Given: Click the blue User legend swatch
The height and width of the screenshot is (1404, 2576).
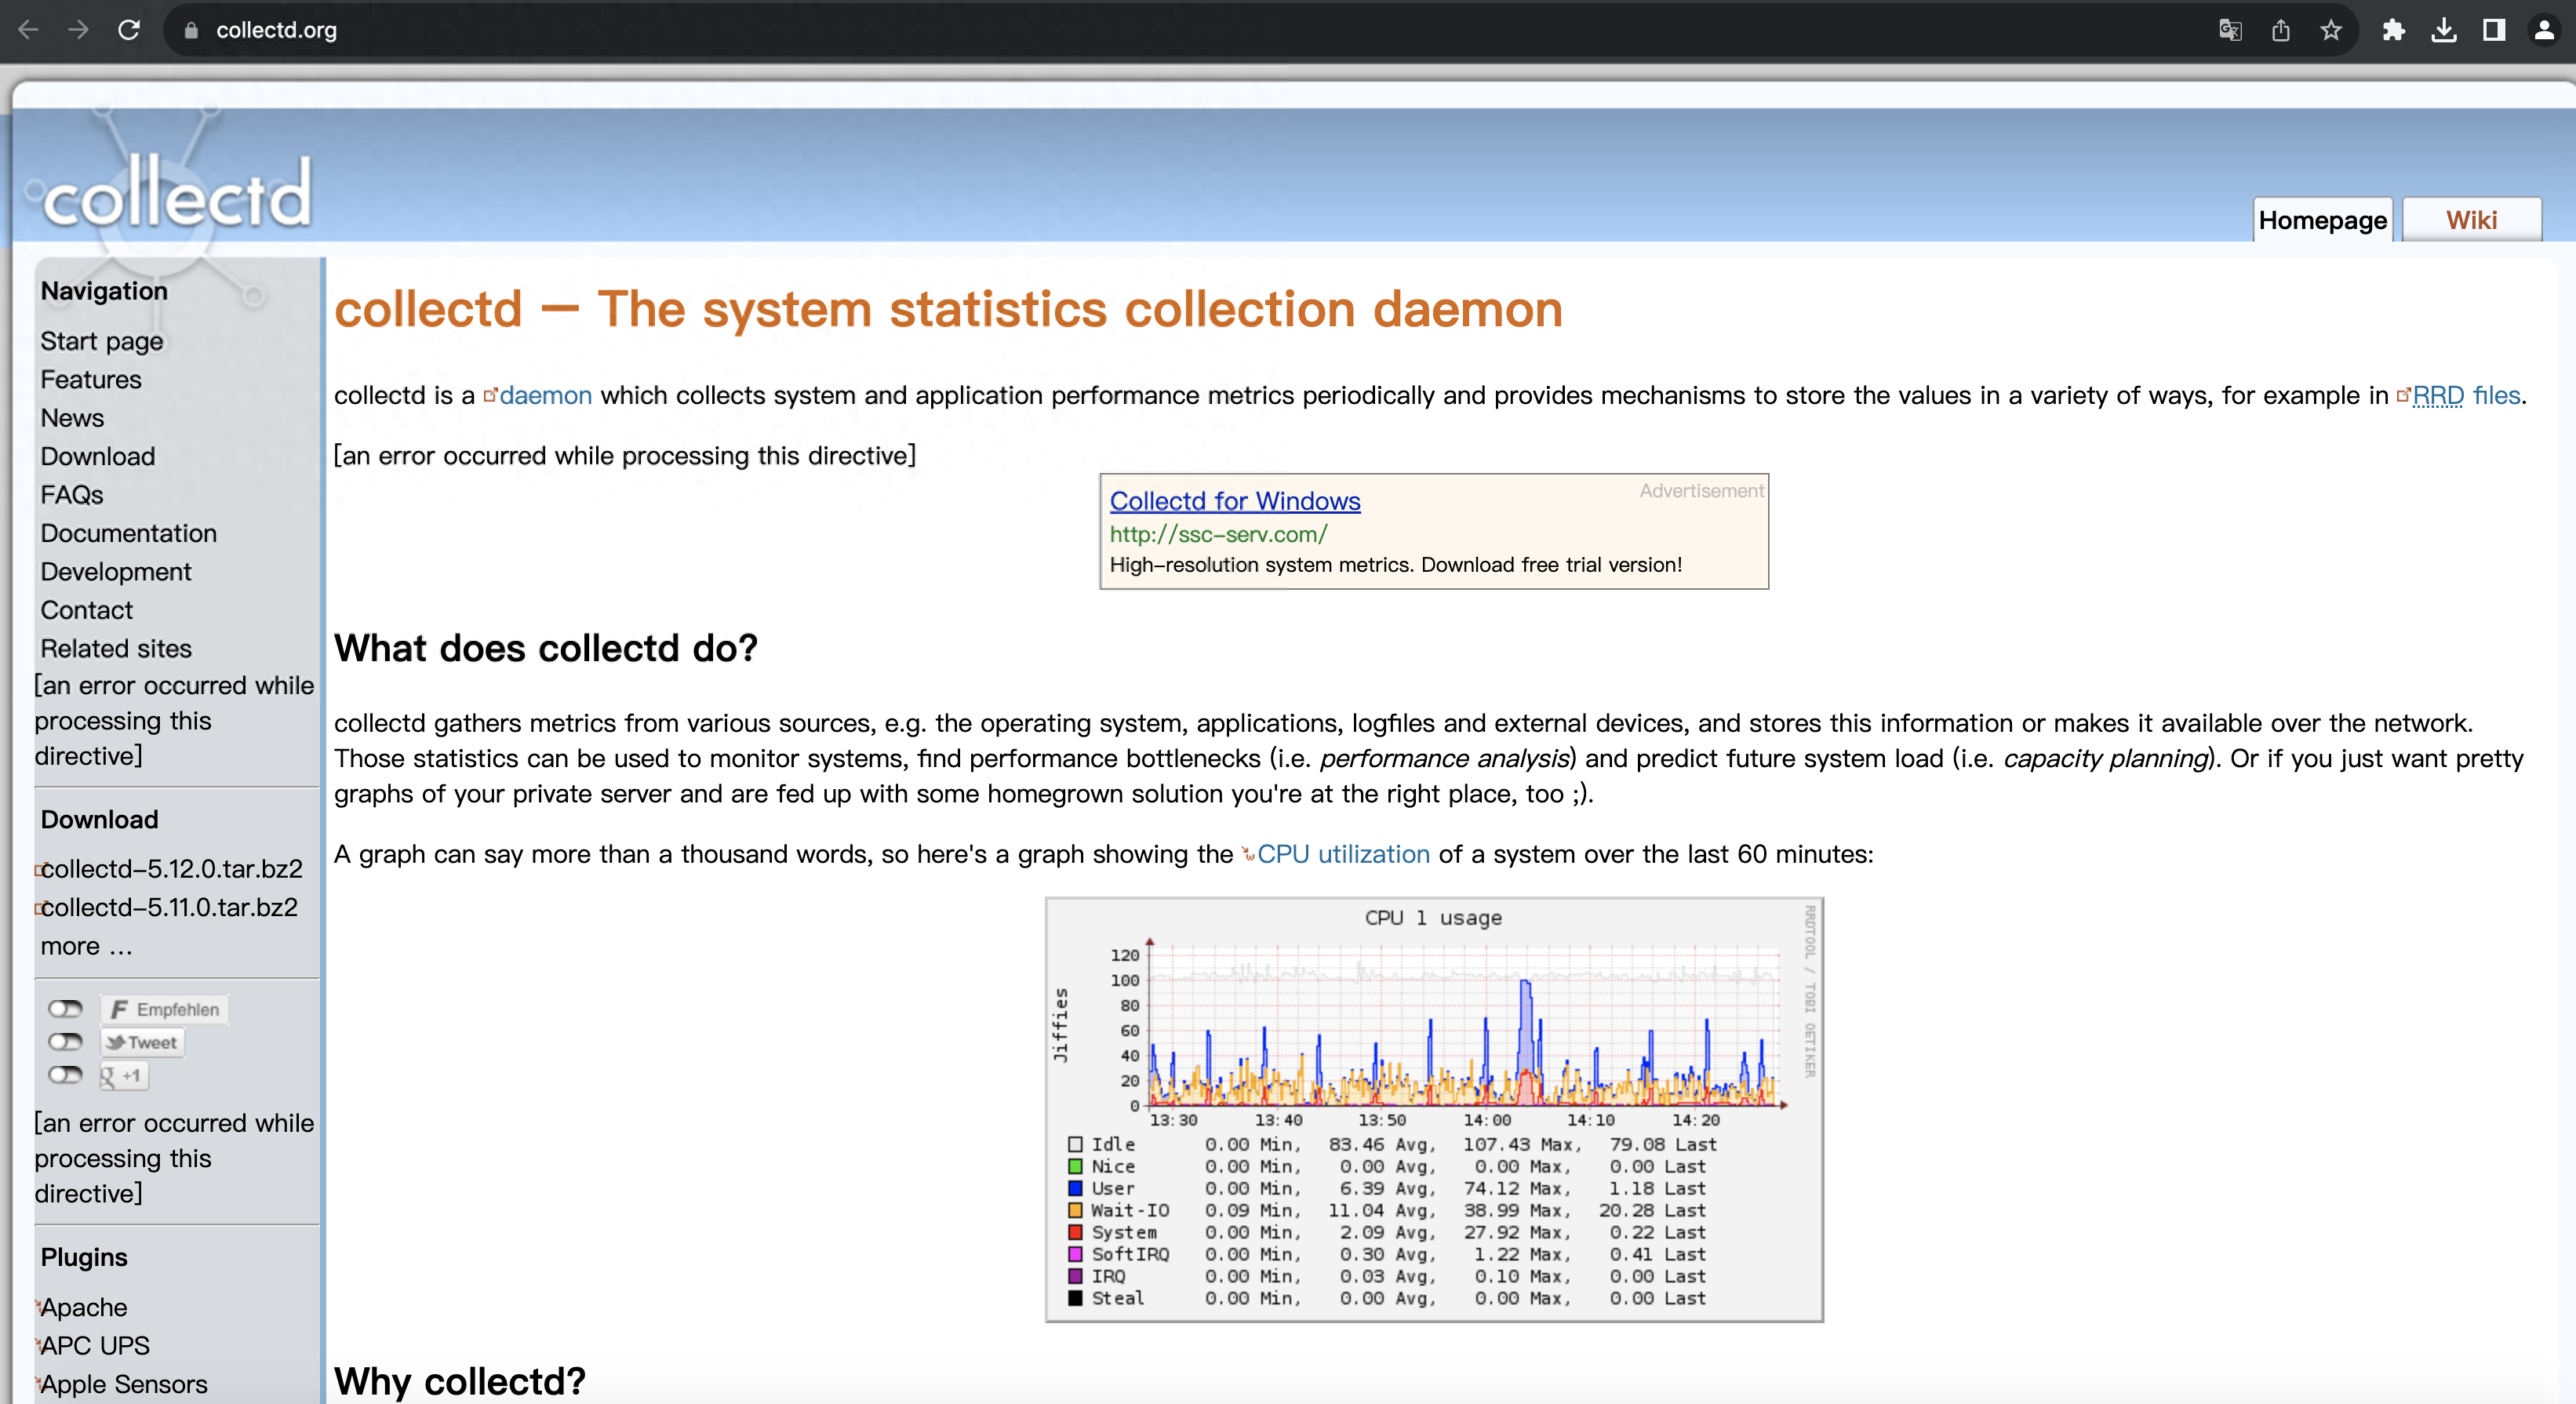Looking at the screenshot, I should pos(1075,1188).
